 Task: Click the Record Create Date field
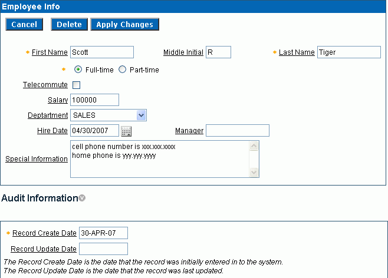point(103,233)
